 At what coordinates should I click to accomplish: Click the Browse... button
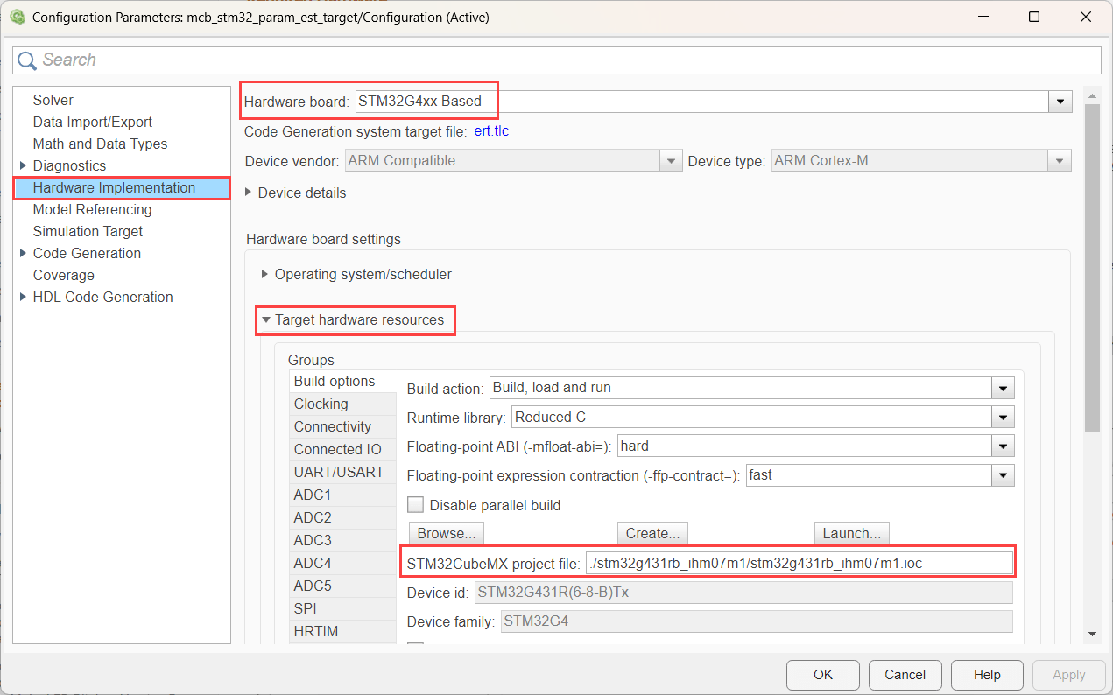pyautogui.click(x=446, y=533)
